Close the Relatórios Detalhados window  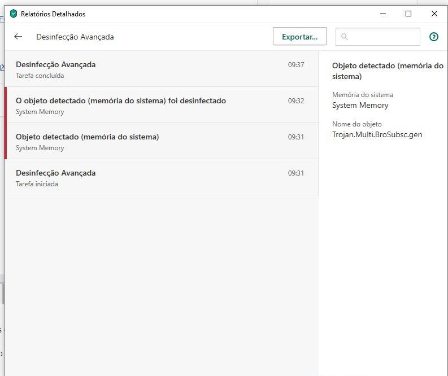coord(434,14)
